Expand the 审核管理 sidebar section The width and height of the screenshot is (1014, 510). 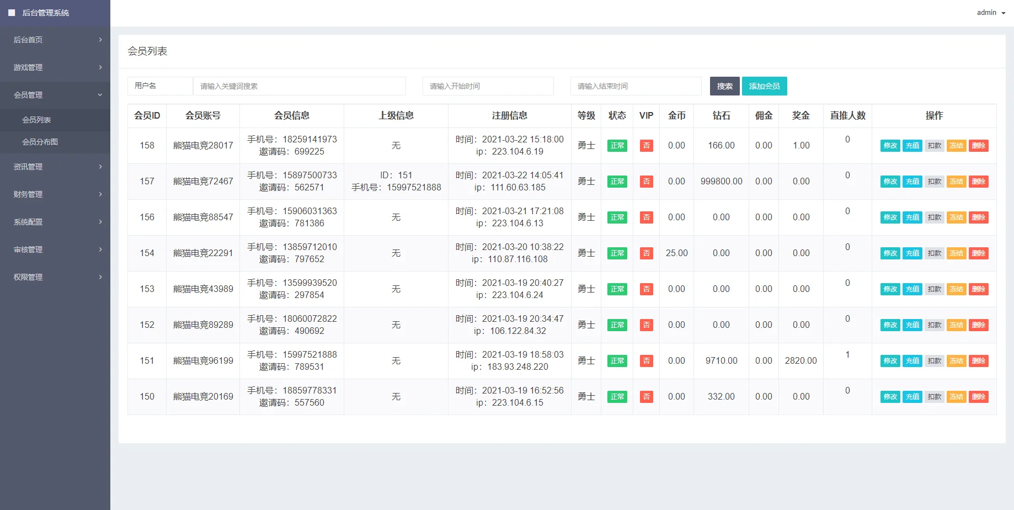[55, 249]
